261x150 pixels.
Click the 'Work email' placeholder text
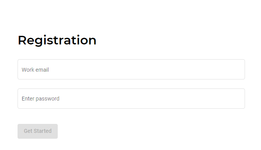pyautogui.click(x=35, y=70)
